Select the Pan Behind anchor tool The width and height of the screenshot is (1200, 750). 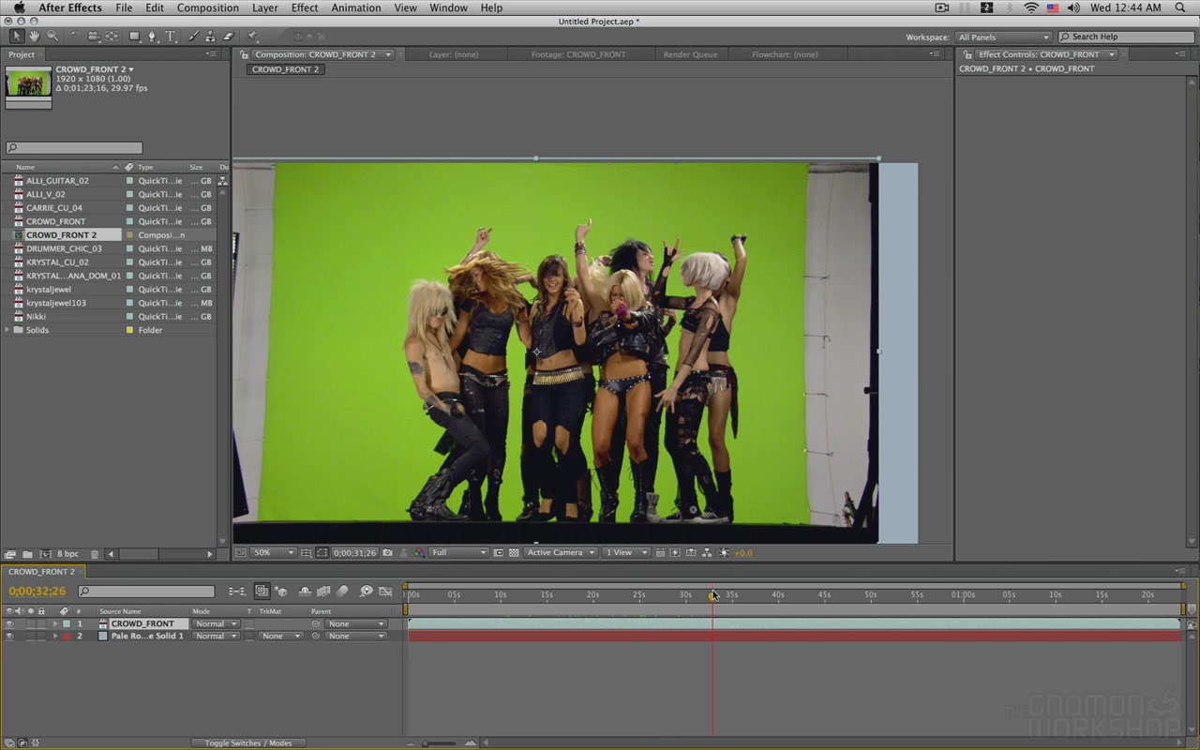click(112, 37)
